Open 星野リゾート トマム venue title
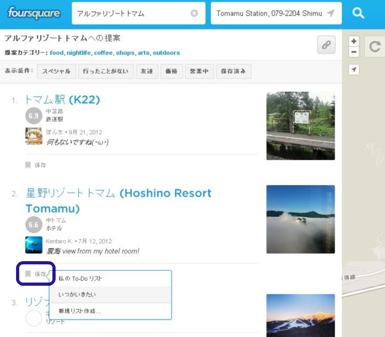This screenshot has width=385, height=337. 118,201
